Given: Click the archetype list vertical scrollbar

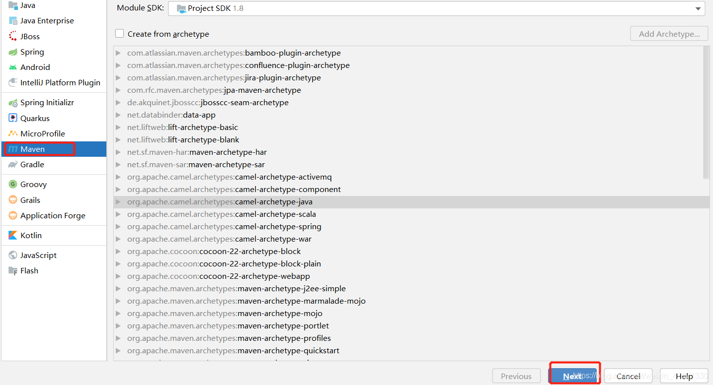Looking at the screenshot, I should click(x=707, y=113).
